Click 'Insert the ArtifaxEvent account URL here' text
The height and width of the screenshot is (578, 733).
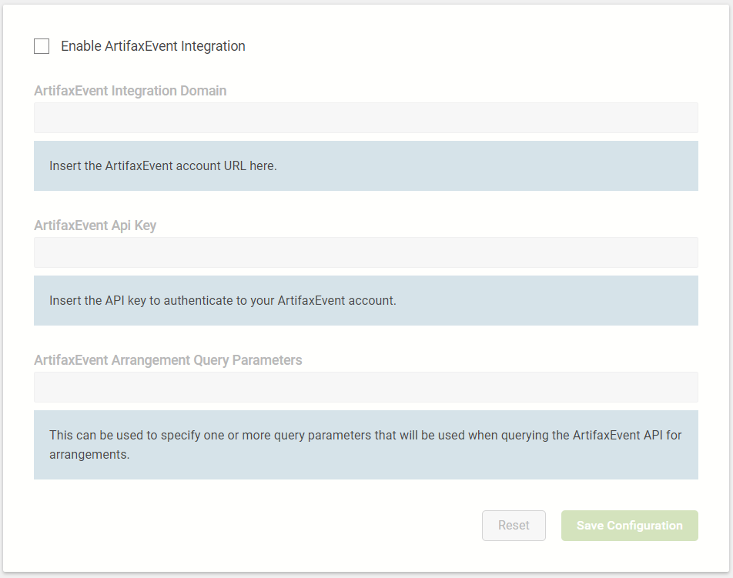[x=163, y=166]
